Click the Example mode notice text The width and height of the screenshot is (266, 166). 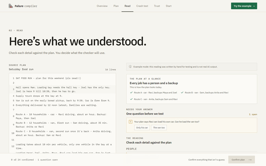coord(175,67)
